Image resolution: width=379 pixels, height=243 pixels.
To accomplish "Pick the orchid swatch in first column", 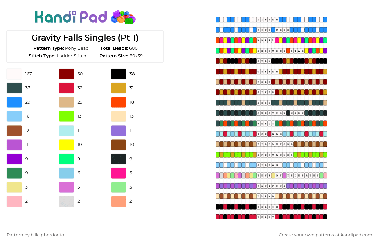I will tap(14, 145).
